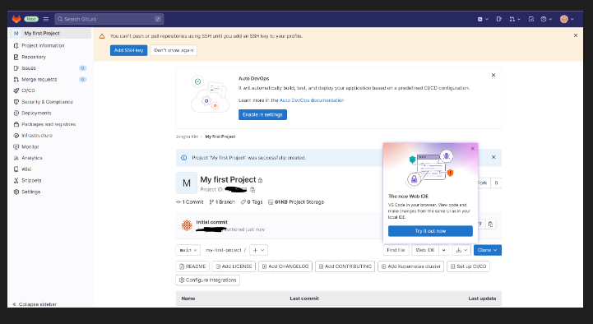Click Try it out now button
This screenshot has width=593, height=324.
pyautogui.click(x=430, y=231)
